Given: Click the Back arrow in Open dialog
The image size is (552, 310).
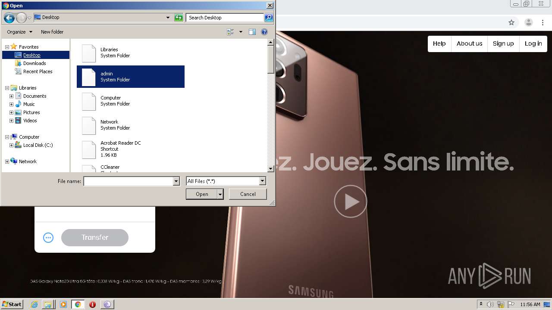Looking at the screenshot, I should click(x=9, y=18).
